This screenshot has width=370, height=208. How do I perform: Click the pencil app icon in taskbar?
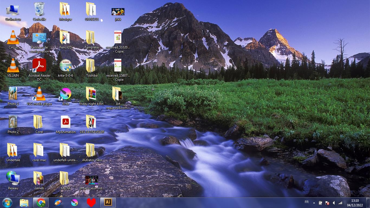pyautogui.click(x=58, y=202)
